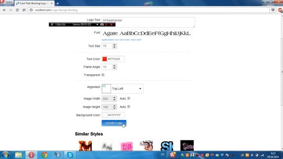Reload the cooltext.com page
The width and height of the screenshot is (283, 159).
pyautogui.click(x=17, y=10)
